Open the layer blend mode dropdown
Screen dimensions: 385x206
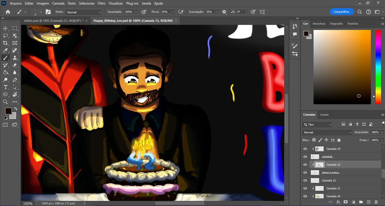(x=327, y=132)
